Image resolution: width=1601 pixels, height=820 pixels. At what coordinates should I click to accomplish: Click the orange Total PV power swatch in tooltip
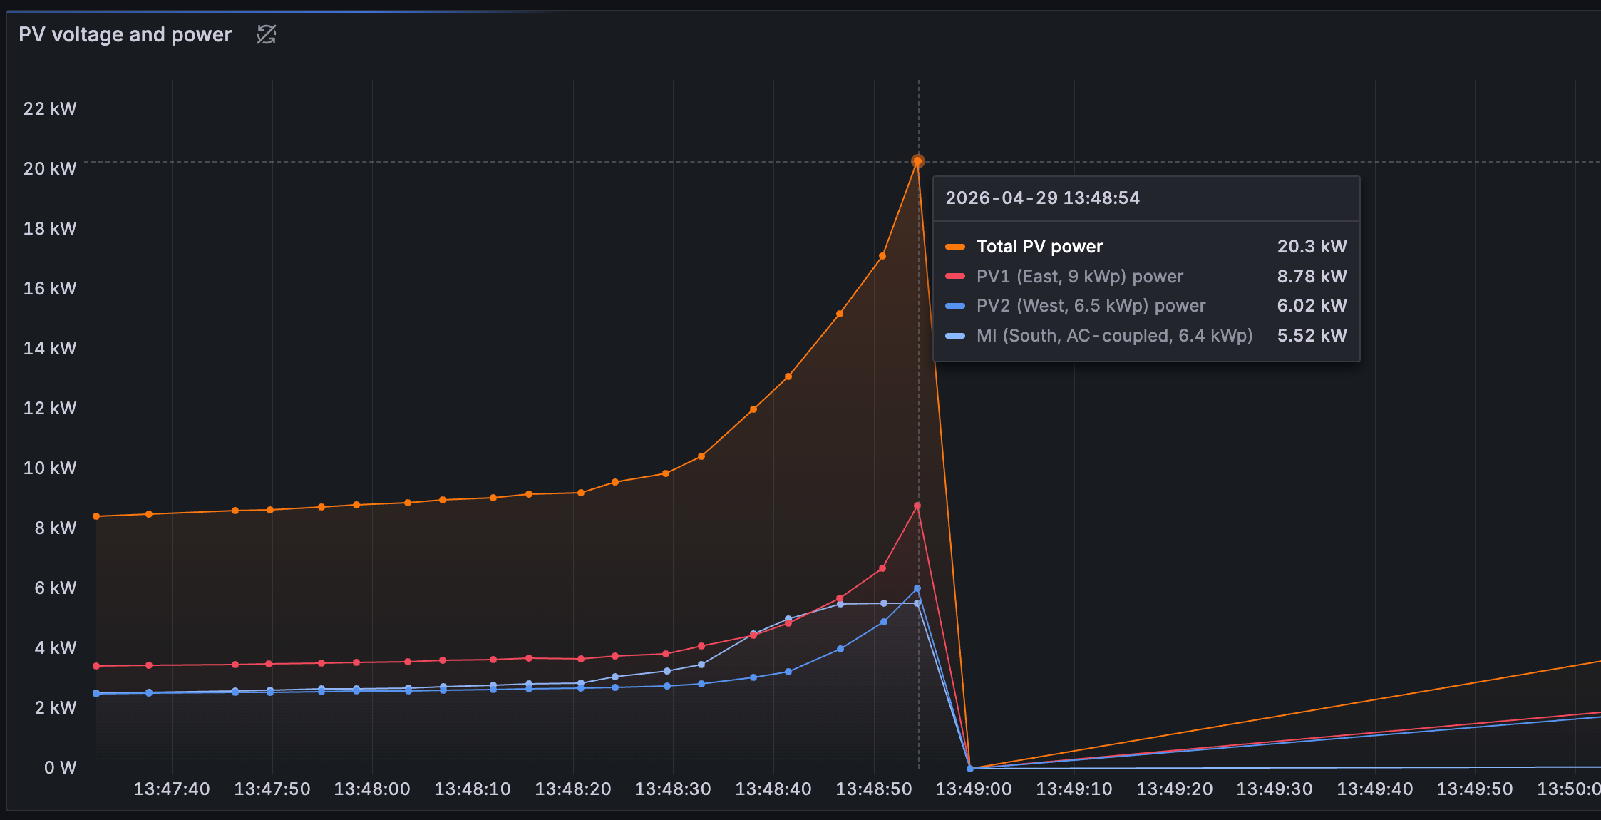coord(954,247)
